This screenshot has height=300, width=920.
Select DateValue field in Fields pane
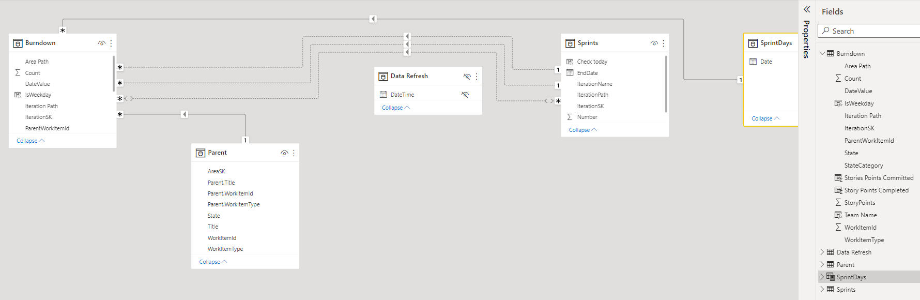(858, 91)
